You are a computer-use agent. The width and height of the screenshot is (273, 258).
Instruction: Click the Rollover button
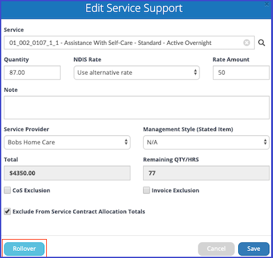point(24,249)
